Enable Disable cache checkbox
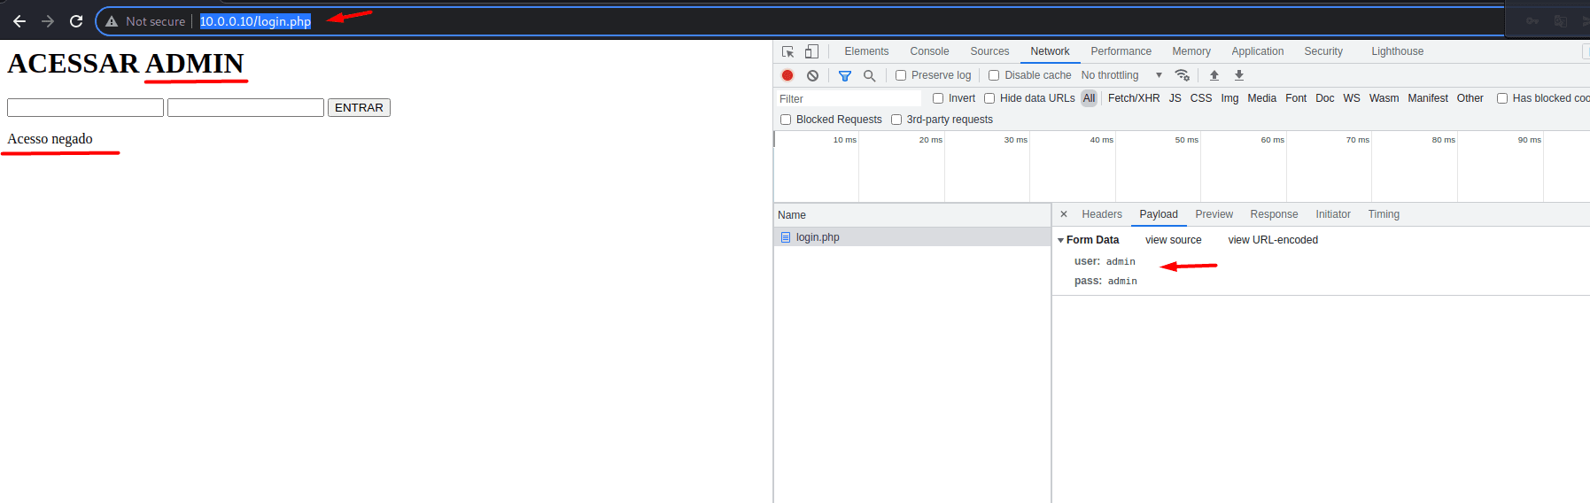The image size is (1590, 503). pos(994,75)
